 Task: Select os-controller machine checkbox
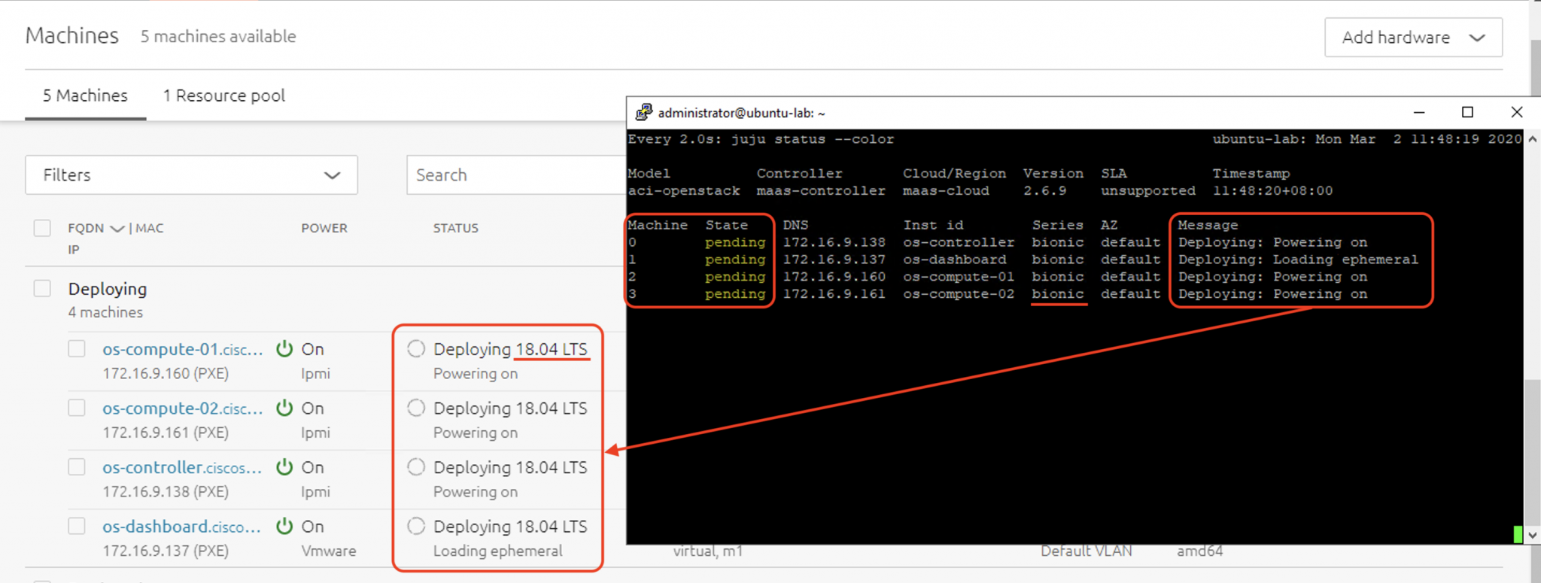tap(77, 467)
